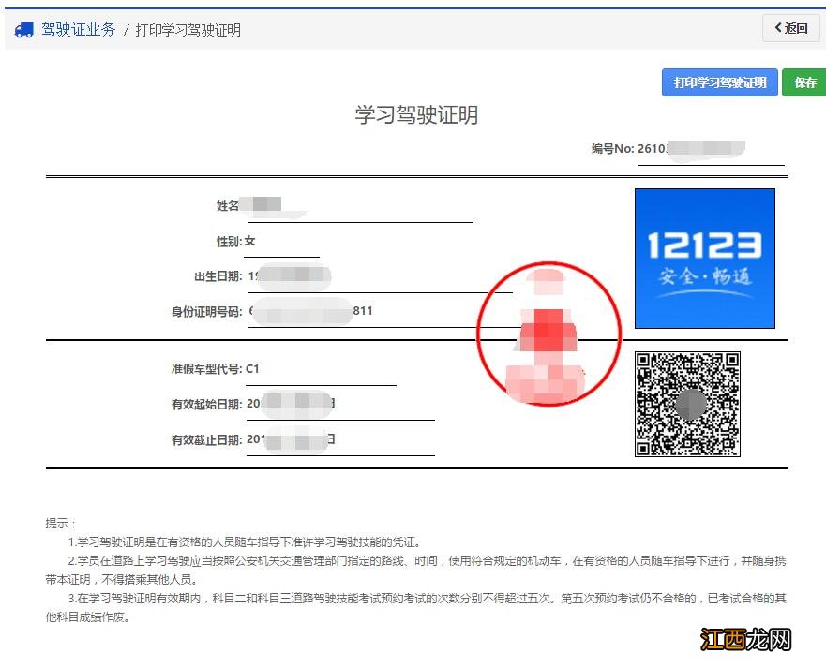
Task: Click the red circular stamp seal
Action: point(549,333)
